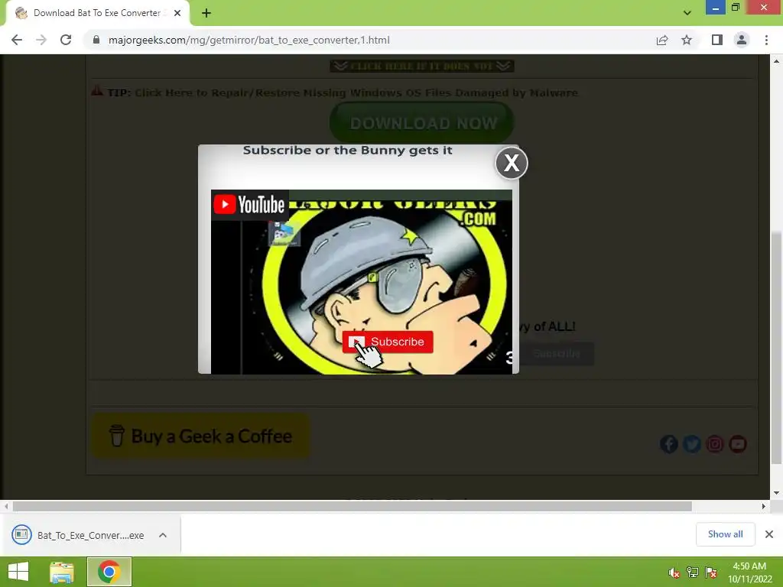Open network tray icon
The width and height of the screenshot is (783, 587).
coord(693,572)
